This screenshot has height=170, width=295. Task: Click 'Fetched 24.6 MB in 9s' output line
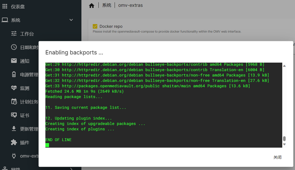point(84,91)
